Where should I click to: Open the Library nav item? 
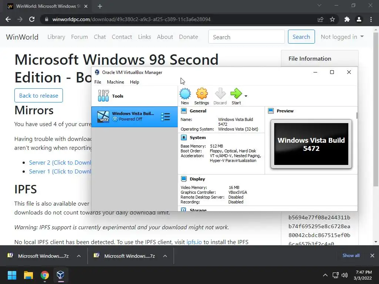click(x=56, y=37)
